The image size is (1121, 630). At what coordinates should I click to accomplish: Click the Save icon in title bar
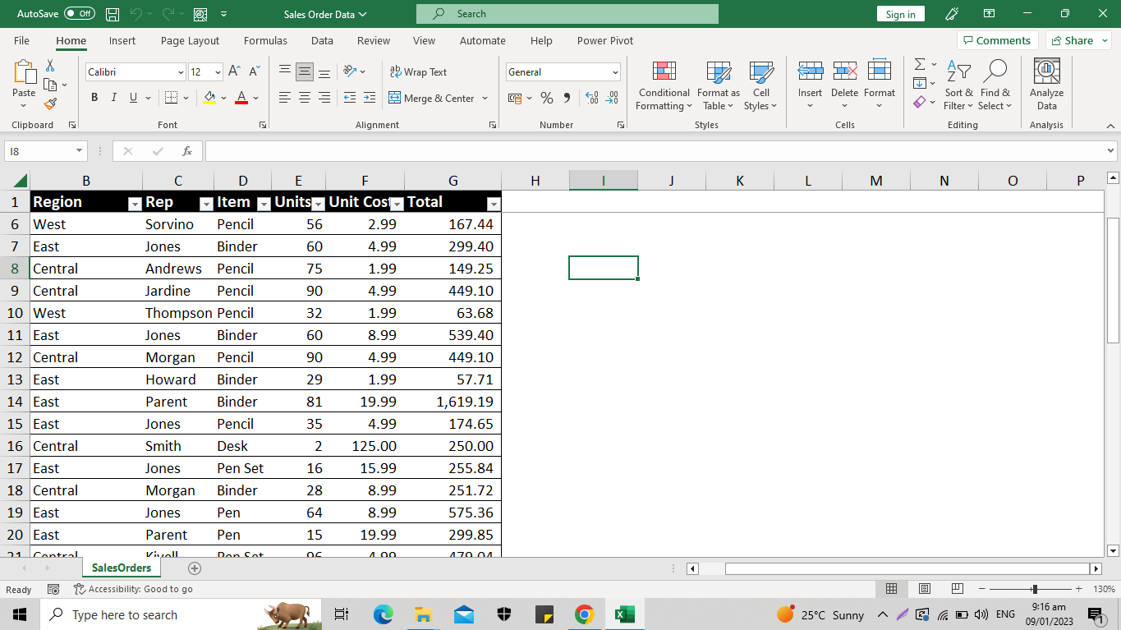pyautogui.click(x=113, y=14)
